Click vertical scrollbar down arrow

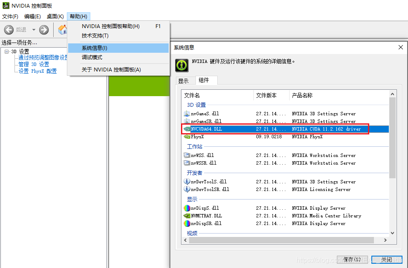[x=392, y=233]
